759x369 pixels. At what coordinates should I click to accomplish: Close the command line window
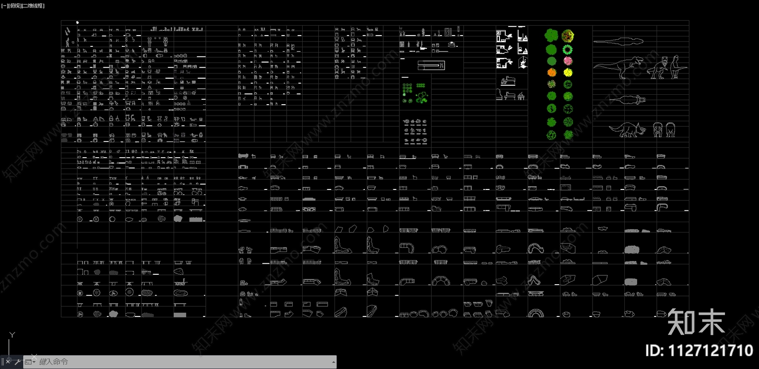(8, 362)
